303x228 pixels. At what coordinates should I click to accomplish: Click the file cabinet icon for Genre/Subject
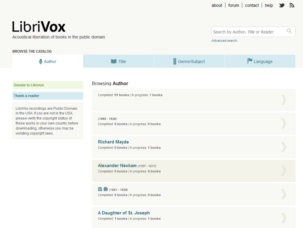coord(175,61)
